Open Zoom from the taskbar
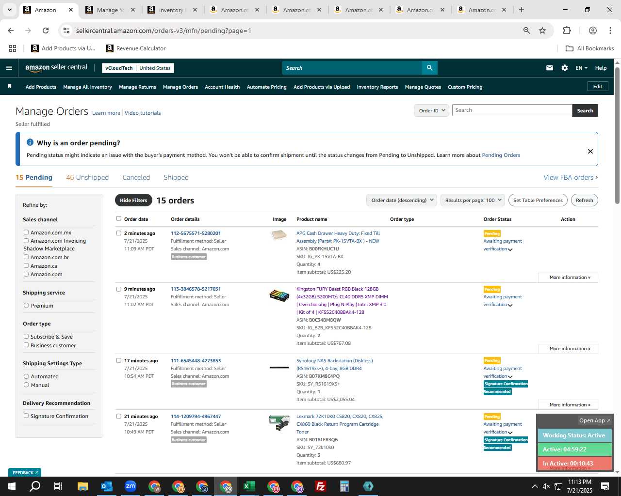Screen dimensions: 621x496 pyautogui.click(x=130, y=486)
